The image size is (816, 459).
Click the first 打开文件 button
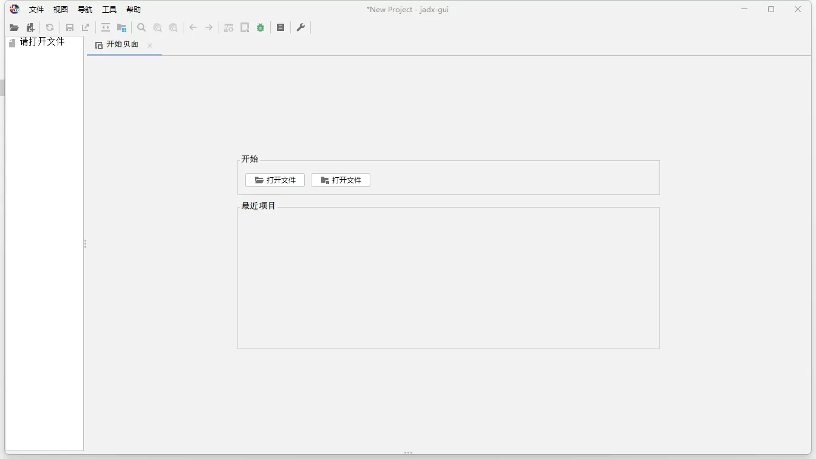[x=274, y=180]
